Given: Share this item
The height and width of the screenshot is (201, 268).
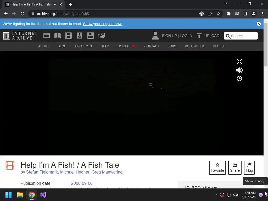Looking at the screenshot, I should click(x=235, y=168).
